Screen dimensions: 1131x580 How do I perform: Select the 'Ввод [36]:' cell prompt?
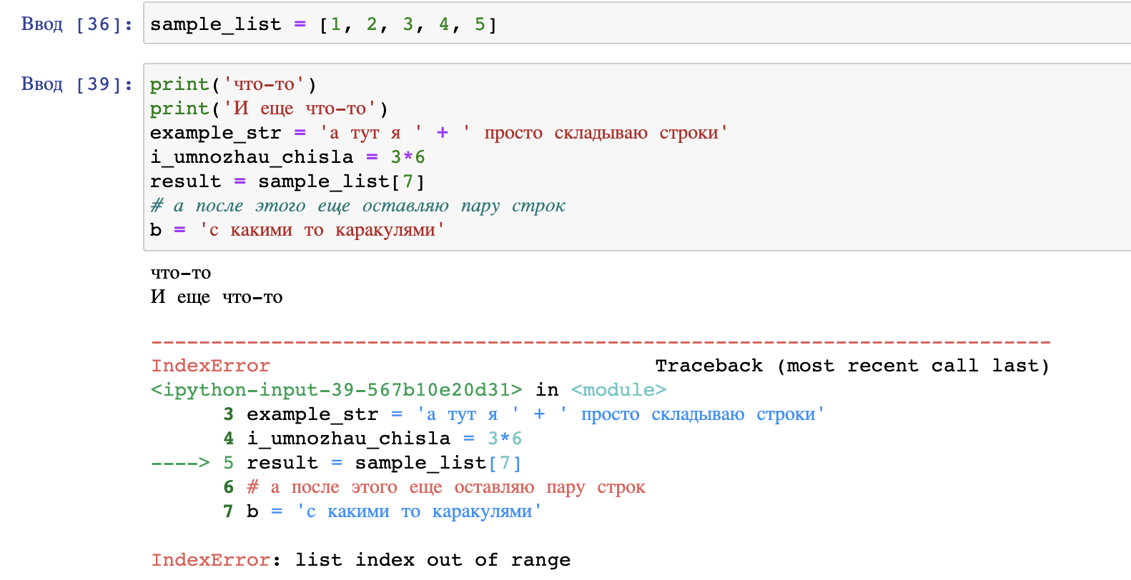point(76,24)
